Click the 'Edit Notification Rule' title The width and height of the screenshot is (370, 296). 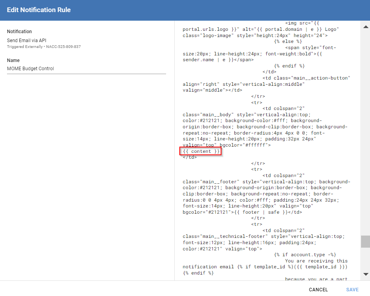click(39, 10)
